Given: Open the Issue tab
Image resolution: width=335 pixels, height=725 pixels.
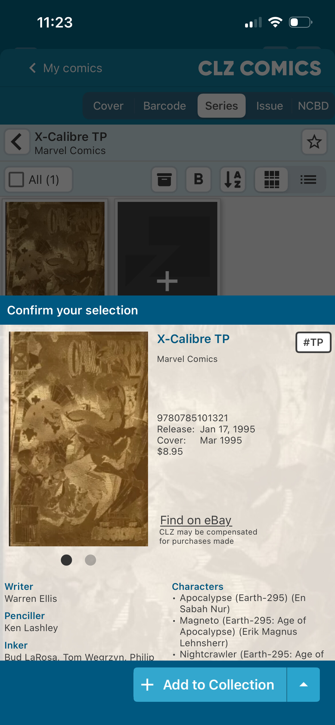Looking at the screenshot, I should [x=269, y=106].
